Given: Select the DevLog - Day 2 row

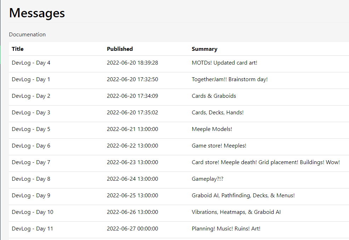Looking at the screenshot, I should tap(31, 96).
